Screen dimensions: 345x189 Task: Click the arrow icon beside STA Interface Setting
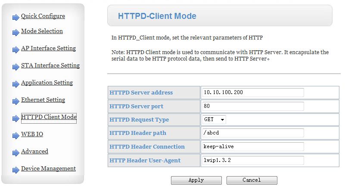(x=16, y=67)
